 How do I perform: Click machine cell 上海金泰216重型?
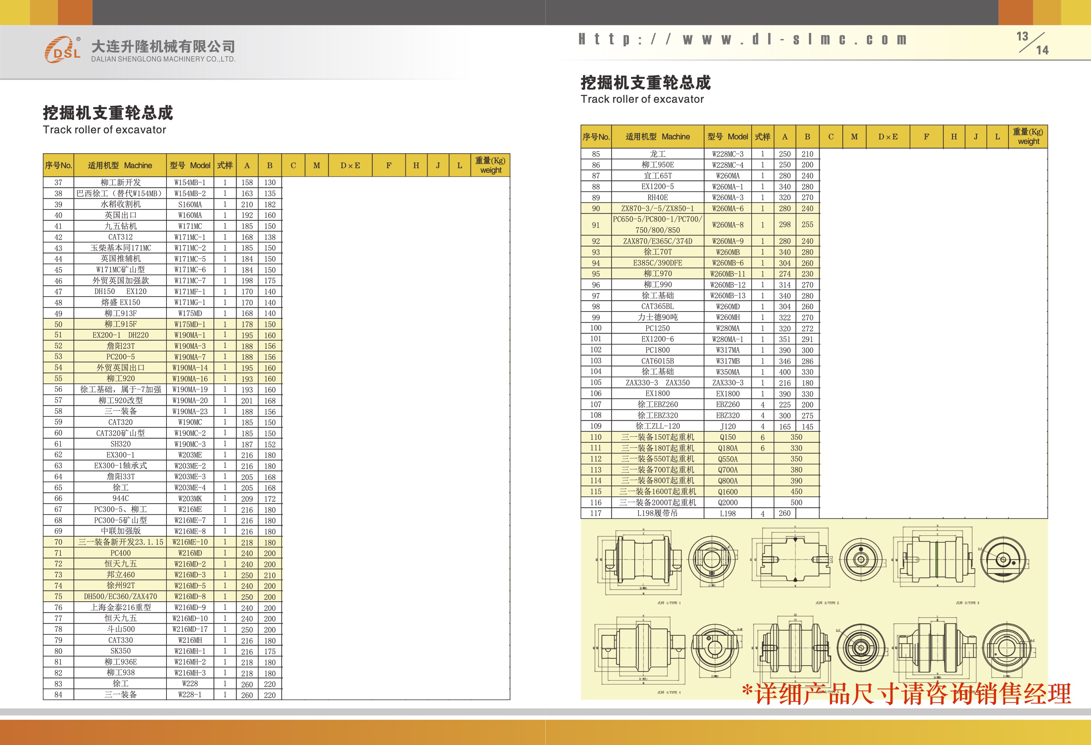(x=120, y=607)
